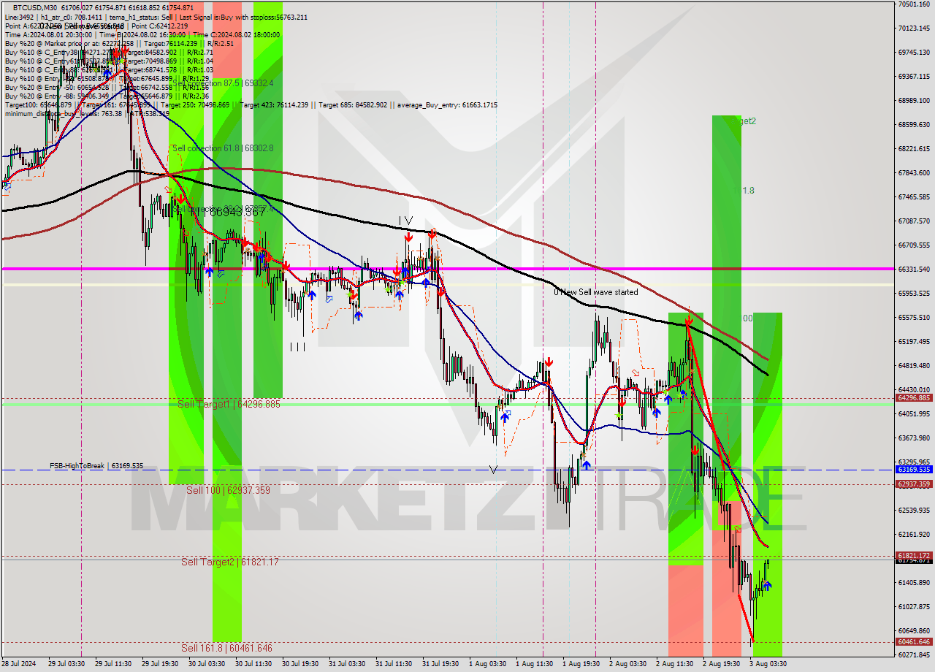Click the 67465.585 price axis value

(x=914, y=197)
